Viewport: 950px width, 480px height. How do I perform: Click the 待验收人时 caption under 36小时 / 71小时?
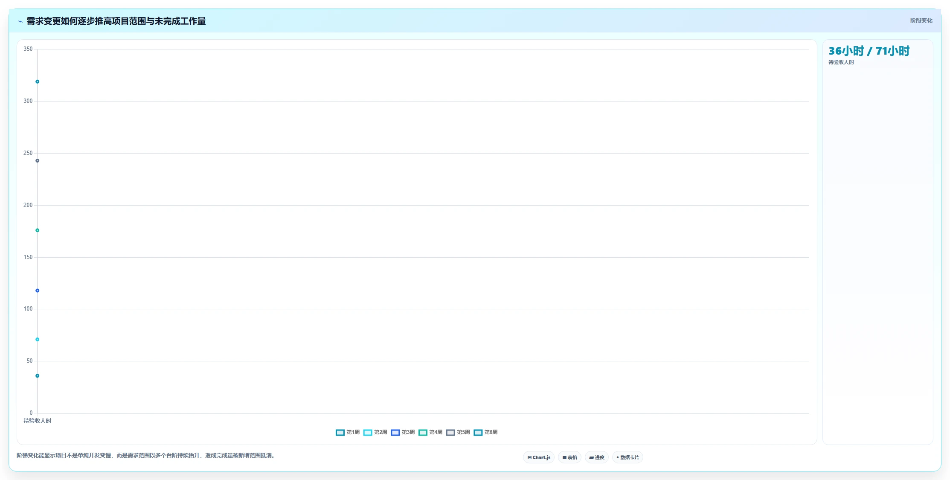point(841,62)
